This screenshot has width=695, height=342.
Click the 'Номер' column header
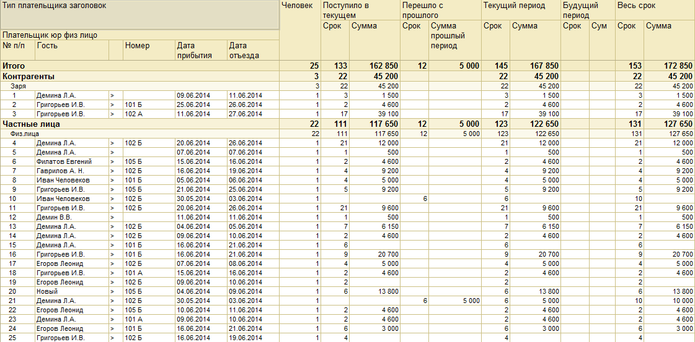click(148, 50)
